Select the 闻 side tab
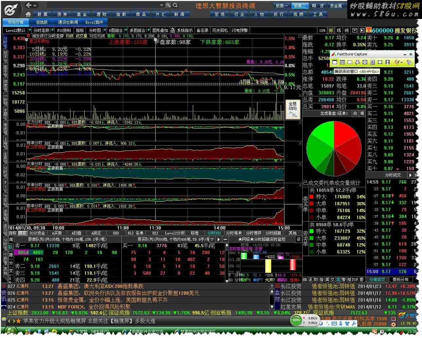 [x=11, y=240]
